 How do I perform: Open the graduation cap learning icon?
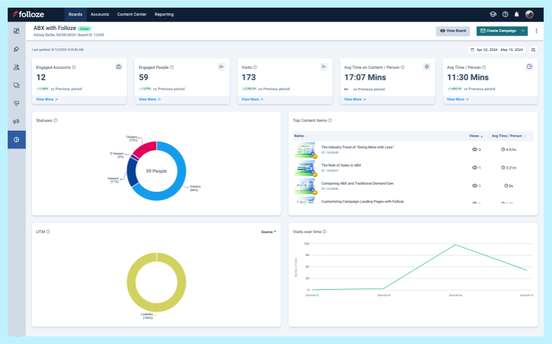(x=493, y=14)
